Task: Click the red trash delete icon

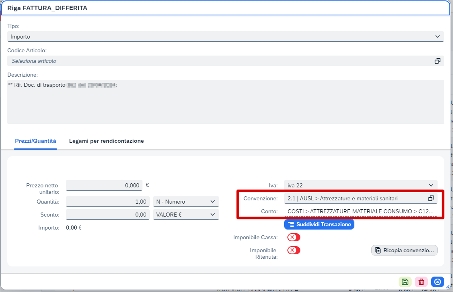Action: [421, 282]
